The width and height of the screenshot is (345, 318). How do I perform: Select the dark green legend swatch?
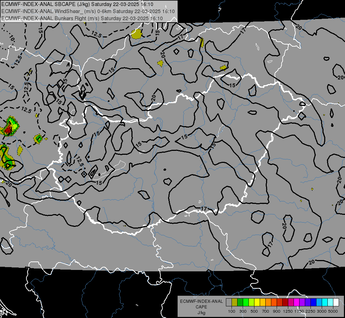click(x=240, y=302)
